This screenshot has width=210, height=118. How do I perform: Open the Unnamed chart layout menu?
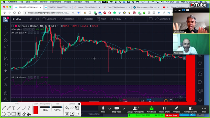pyautogui.click(x=163, y=19)
